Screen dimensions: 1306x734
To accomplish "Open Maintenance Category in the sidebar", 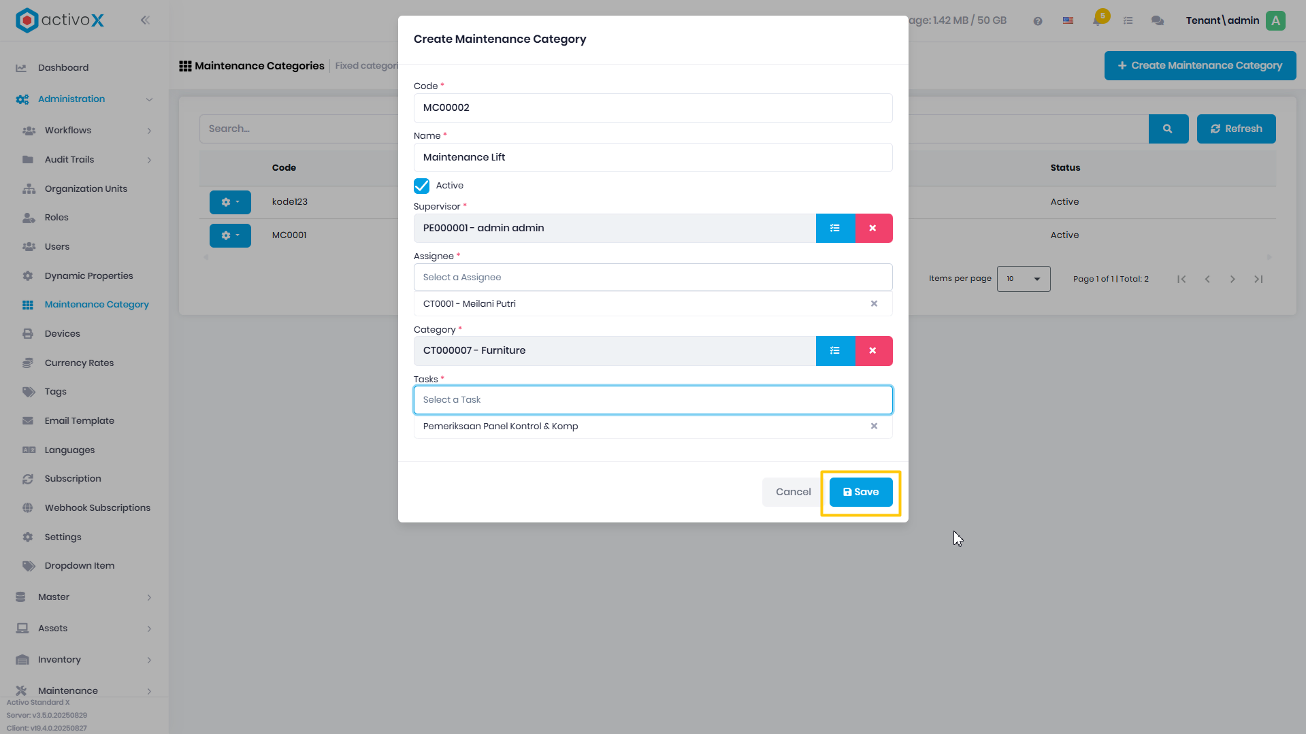I will coord(97,305).
